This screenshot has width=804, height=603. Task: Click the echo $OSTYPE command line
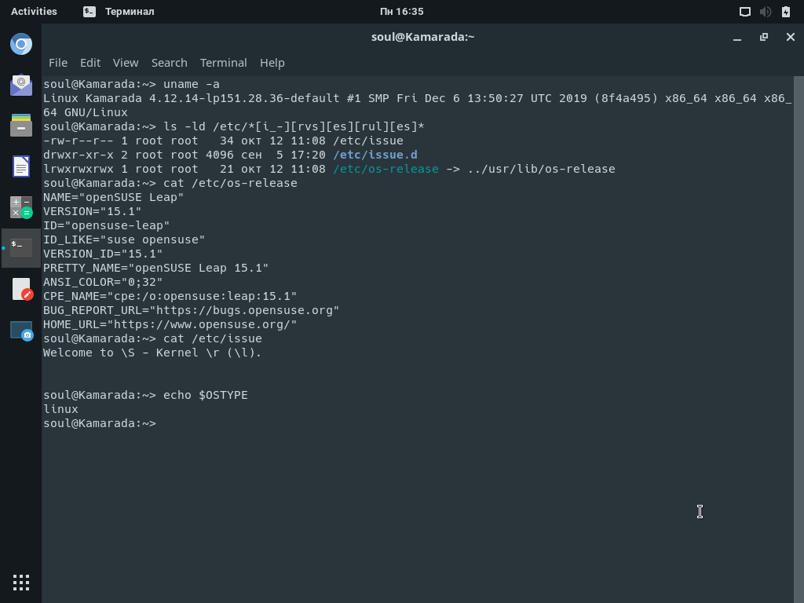tap(145, 396)
